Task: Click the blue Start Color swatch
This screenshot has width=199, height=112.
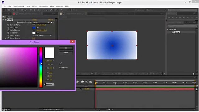Action: pyautogui.click(x=34, y=28)
